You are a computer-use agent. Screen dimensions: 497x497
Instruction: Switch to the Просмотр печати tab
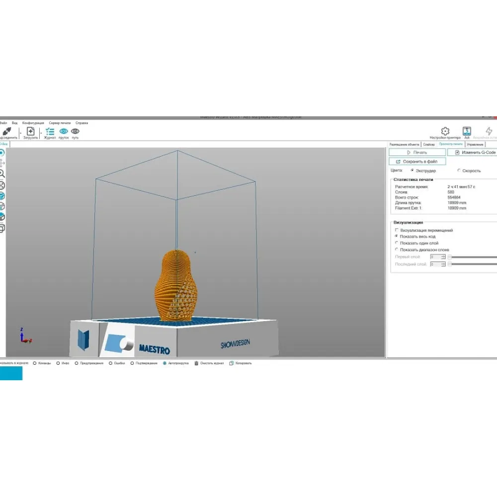coord(451,144)
